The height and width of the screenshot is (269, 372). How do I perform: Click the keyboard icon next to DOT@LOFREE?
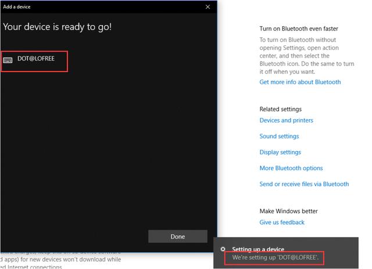8,60
